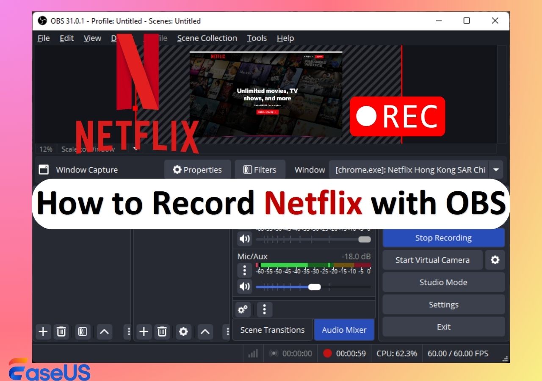Remove selected scene using Scenes panel trash icon
The image size is (542, 381).
coord(61,331)
